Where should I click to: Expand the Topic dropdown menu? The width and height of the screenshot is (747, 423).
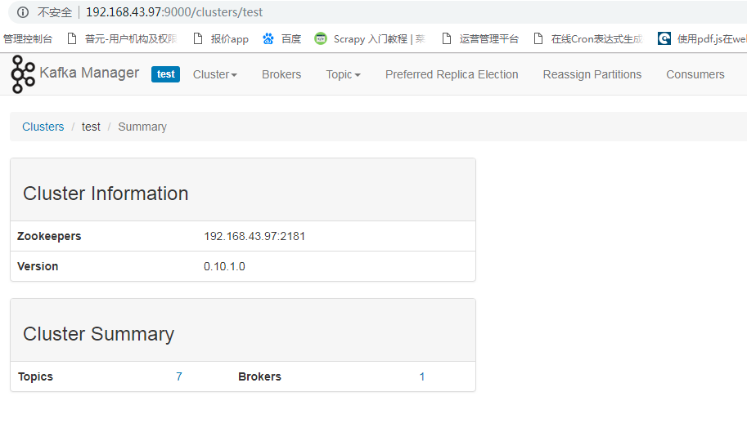coord(343,74)
